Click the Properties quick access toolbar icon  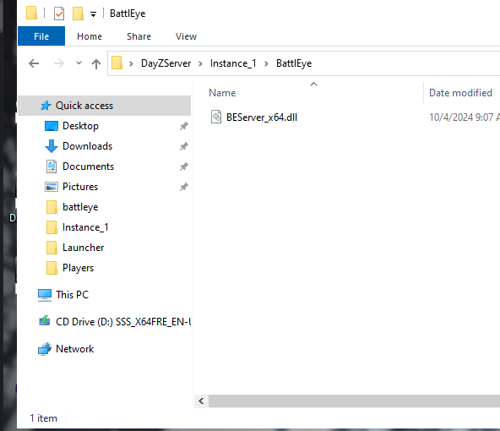pyautogui.click(x=59, y=14)
